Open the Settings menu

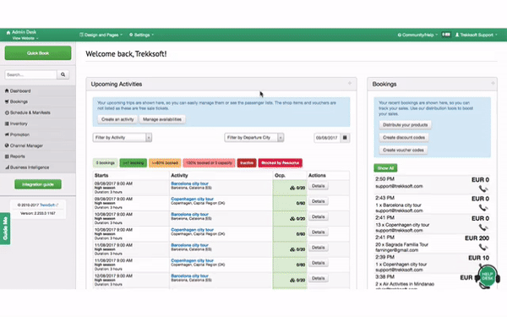[142, 35]
